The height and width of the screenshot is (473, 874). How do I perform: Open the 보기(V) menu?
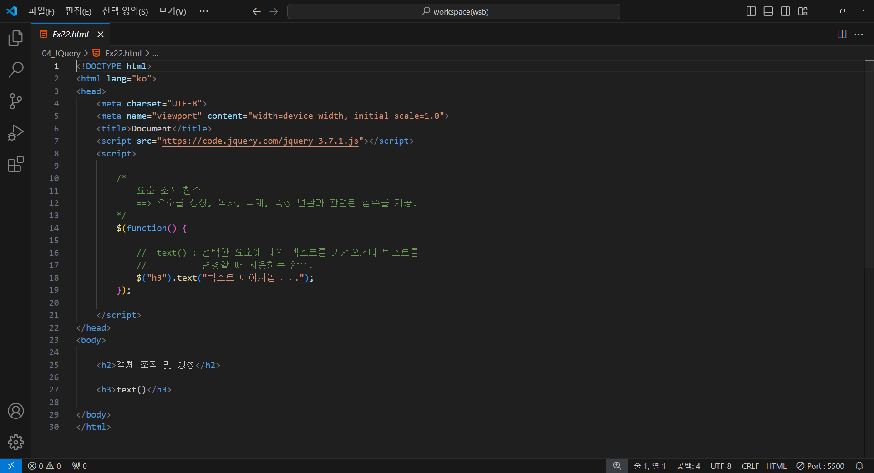(x=173, y=11)
